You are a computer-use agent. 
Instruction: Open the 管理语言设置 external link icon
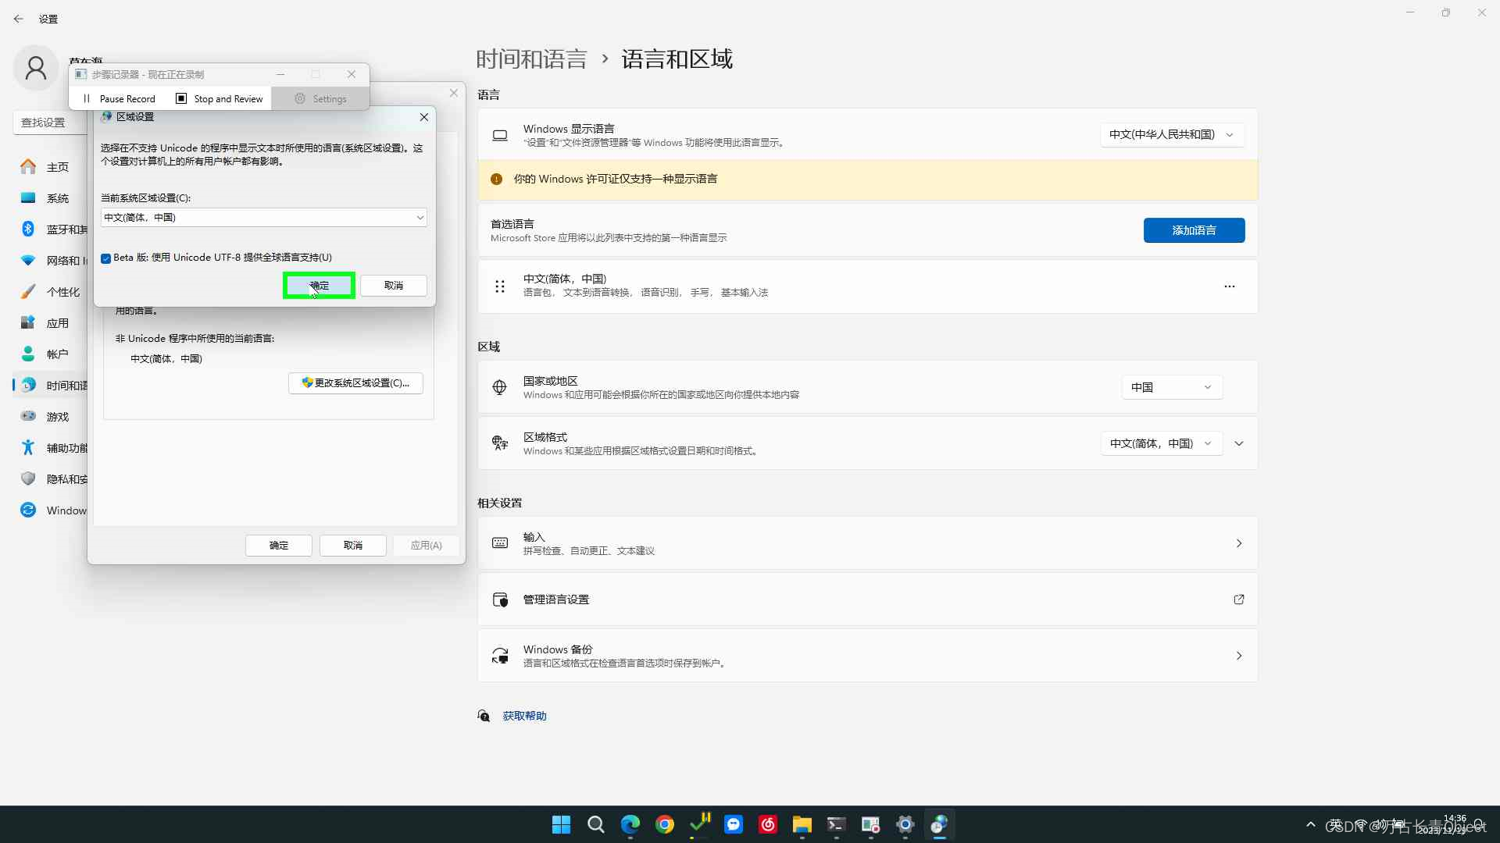[x=1239, y=599]
